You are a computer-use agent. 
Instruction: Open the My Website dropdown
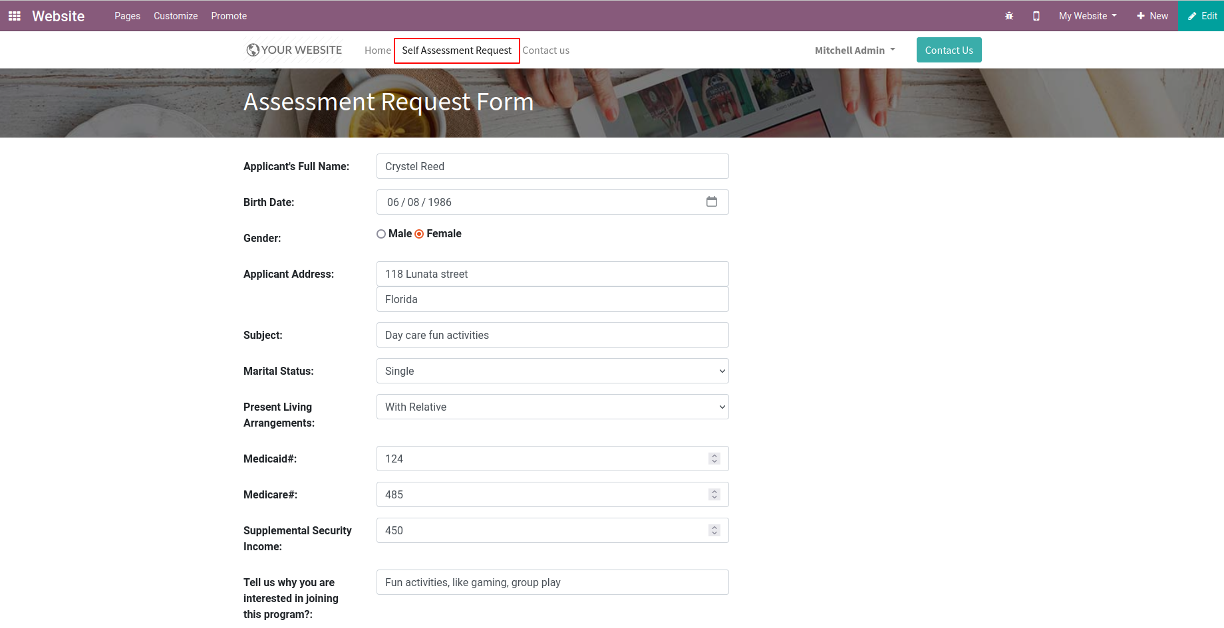[1088, 16]
